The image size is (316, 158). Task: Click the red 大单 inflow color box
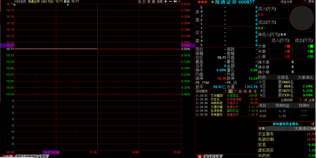[x=288, y=46]
